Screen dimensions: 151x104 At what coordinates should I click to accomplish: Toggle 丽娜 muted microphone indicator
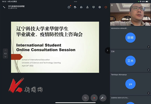(x=149, y=47)
